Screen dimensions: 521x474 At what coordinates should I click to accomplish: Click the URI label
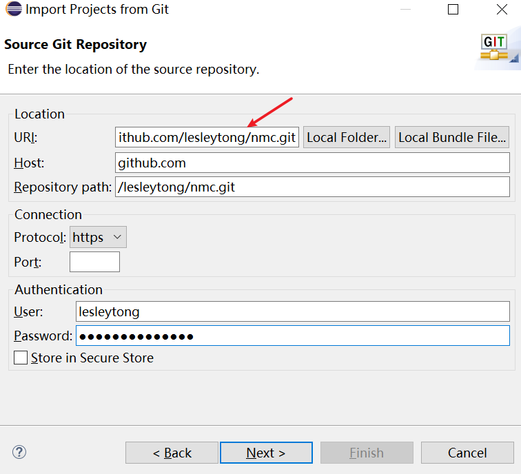point(25,137)
